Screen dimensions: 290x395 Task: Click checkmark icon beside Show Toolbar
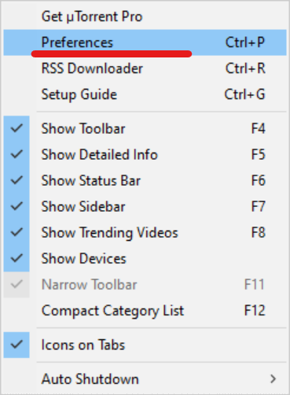[x=17, y=128]
